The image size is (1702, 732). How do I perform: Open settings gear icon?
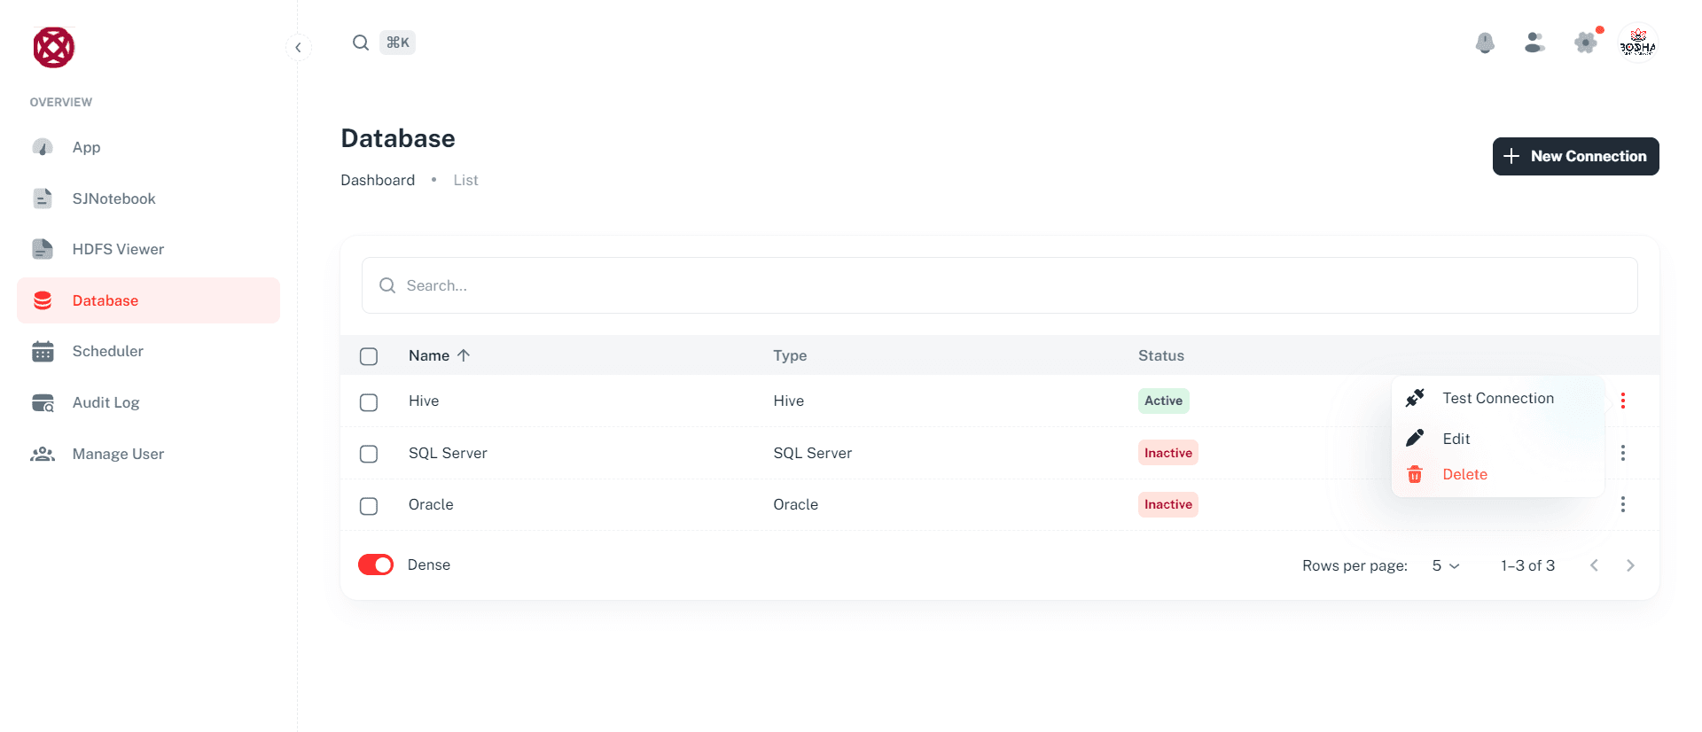(1585, 43)
